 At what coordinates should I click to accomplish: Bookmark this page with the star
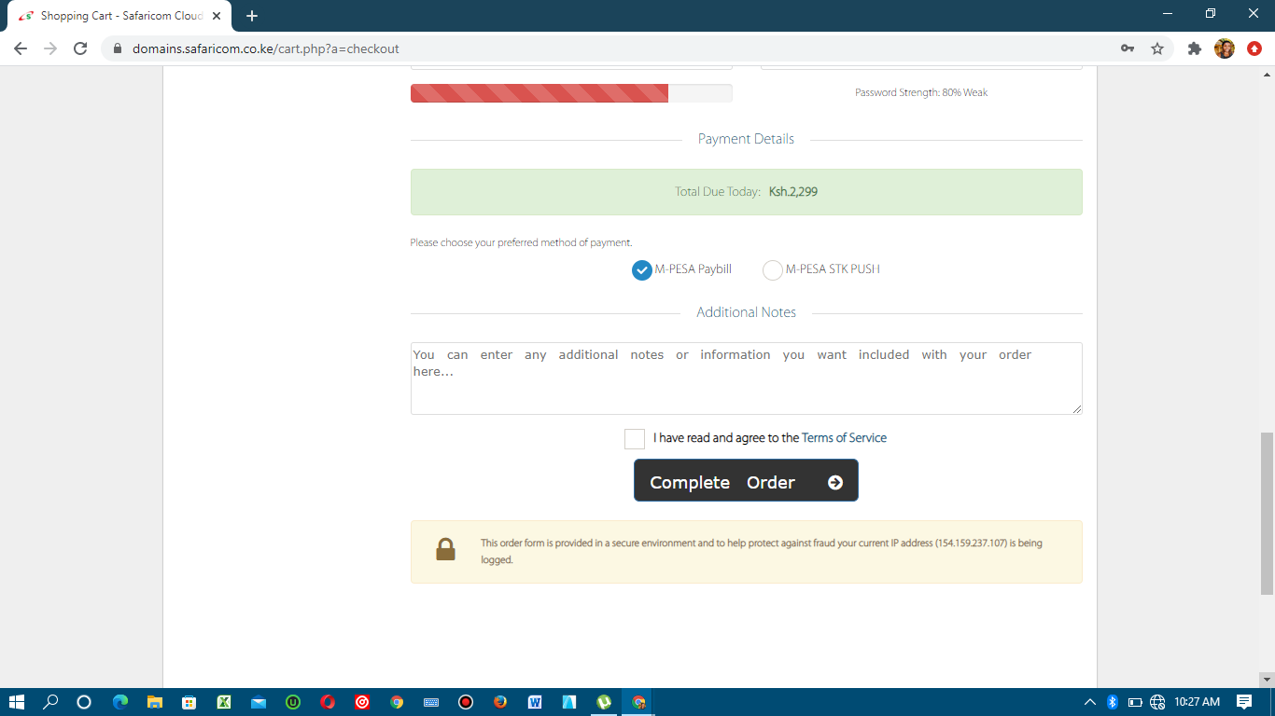[1157, 48]
